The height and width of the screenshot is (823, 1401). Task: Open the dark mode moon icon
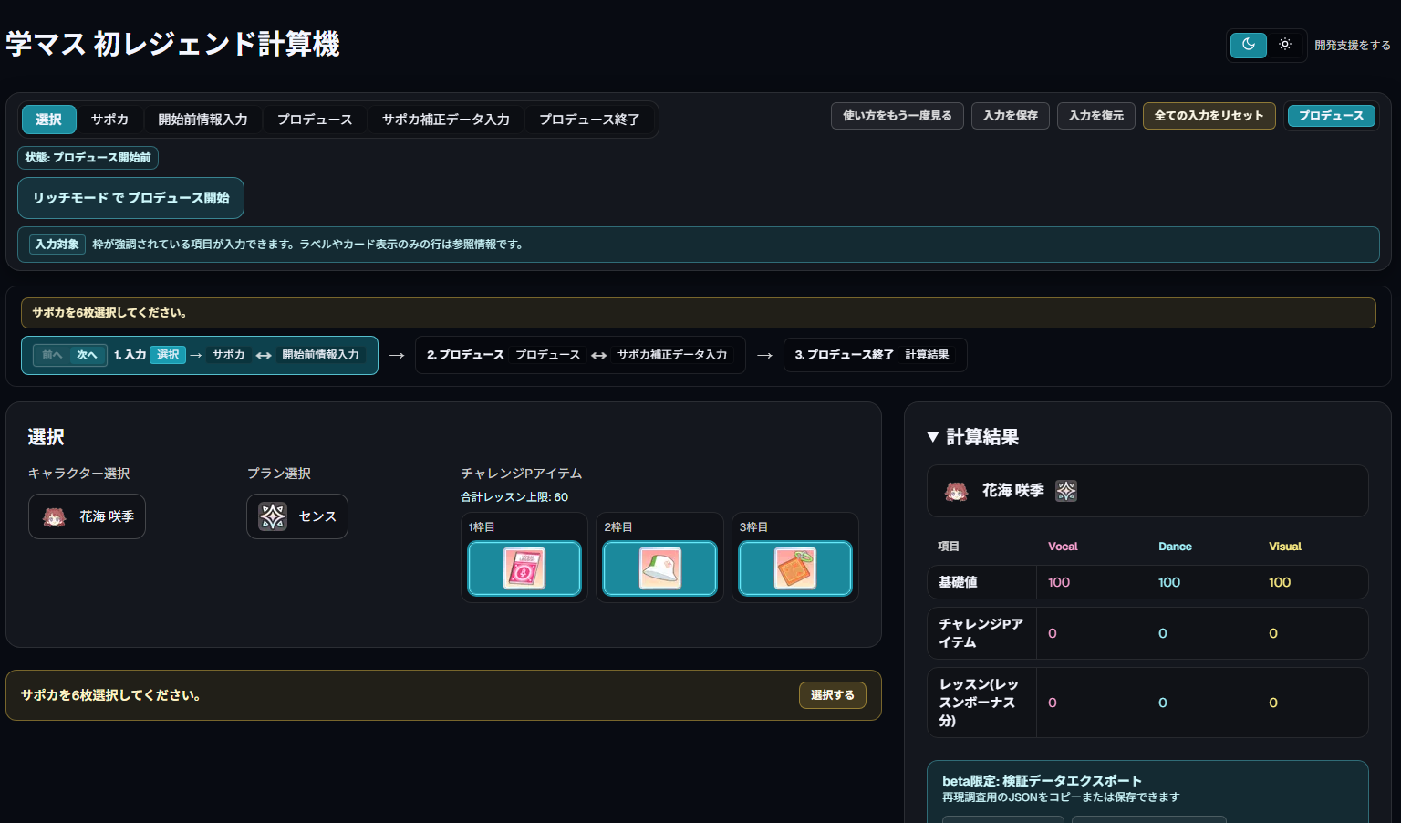[1248, 45]
